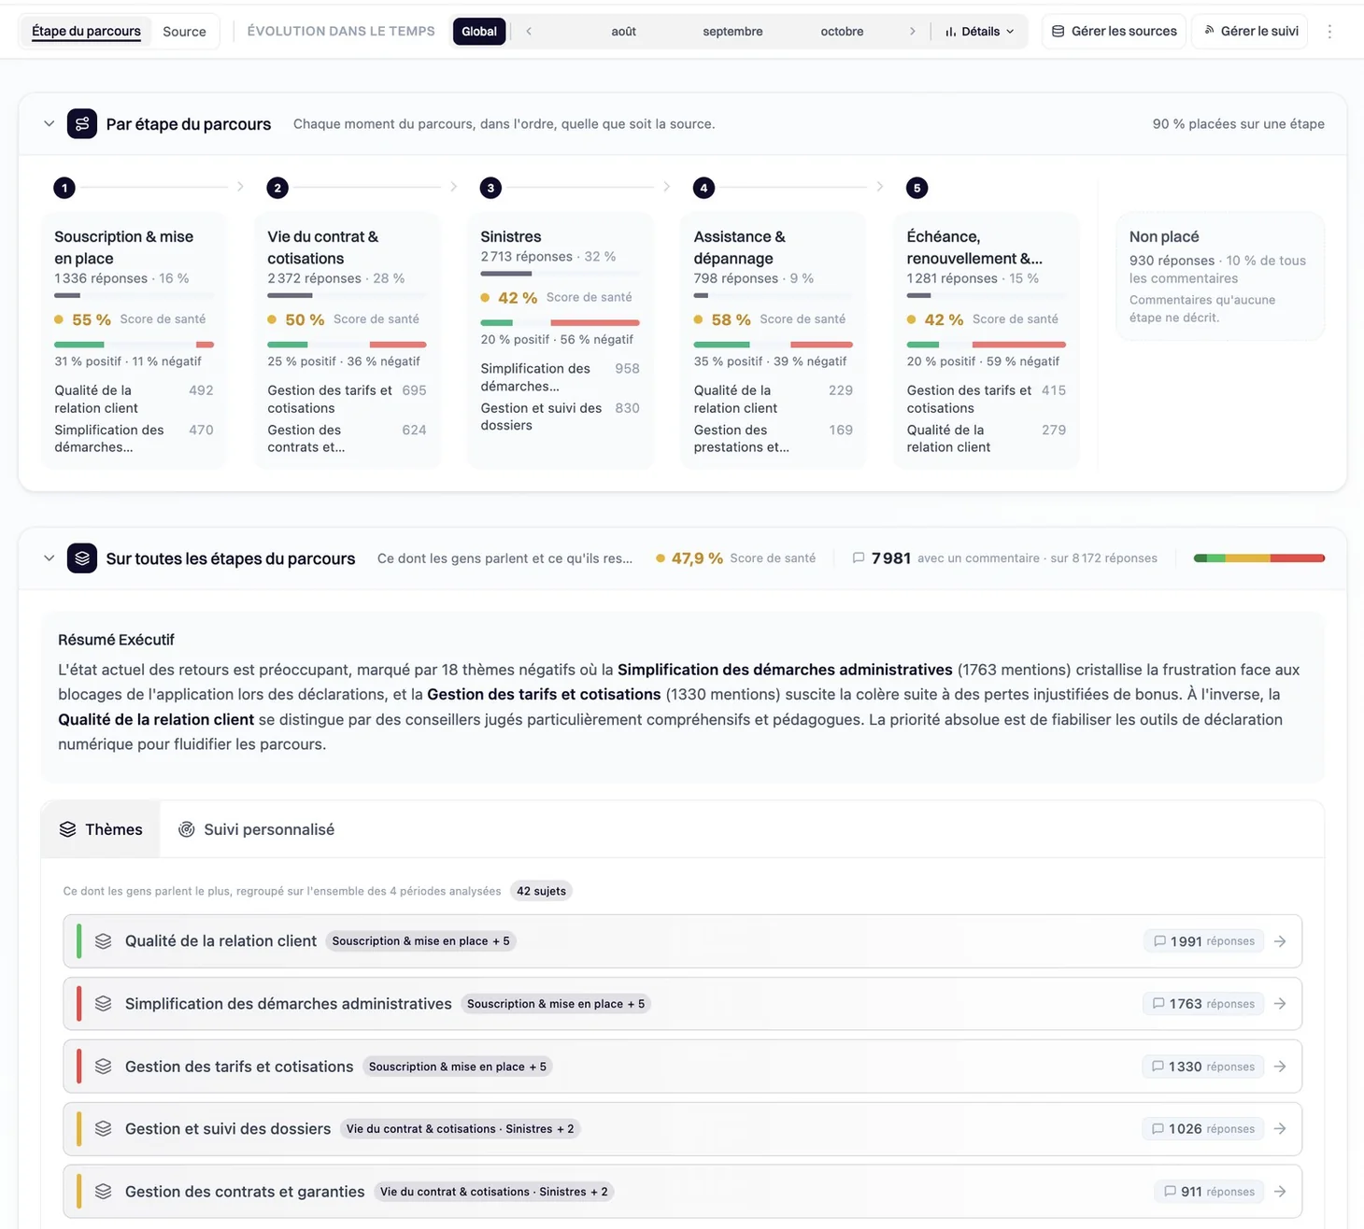Click the step 5 numbered circle
The image size is (1364, 1229).
click(x=916, y=188)
